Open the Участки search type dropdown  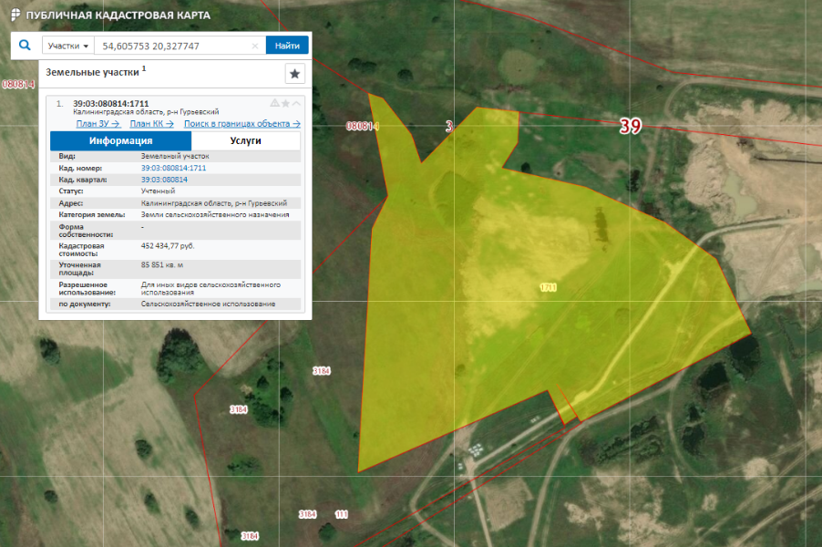68,46
